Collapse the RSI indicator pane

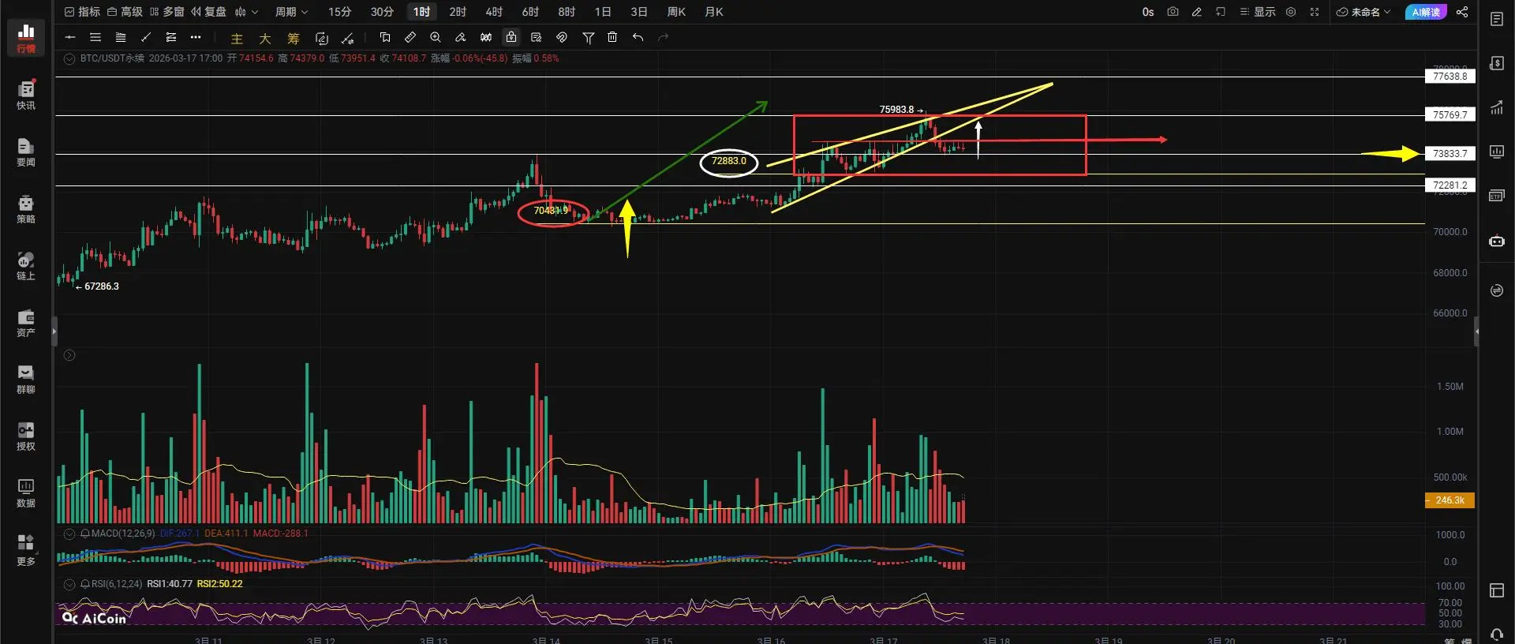tap(69, 584)
